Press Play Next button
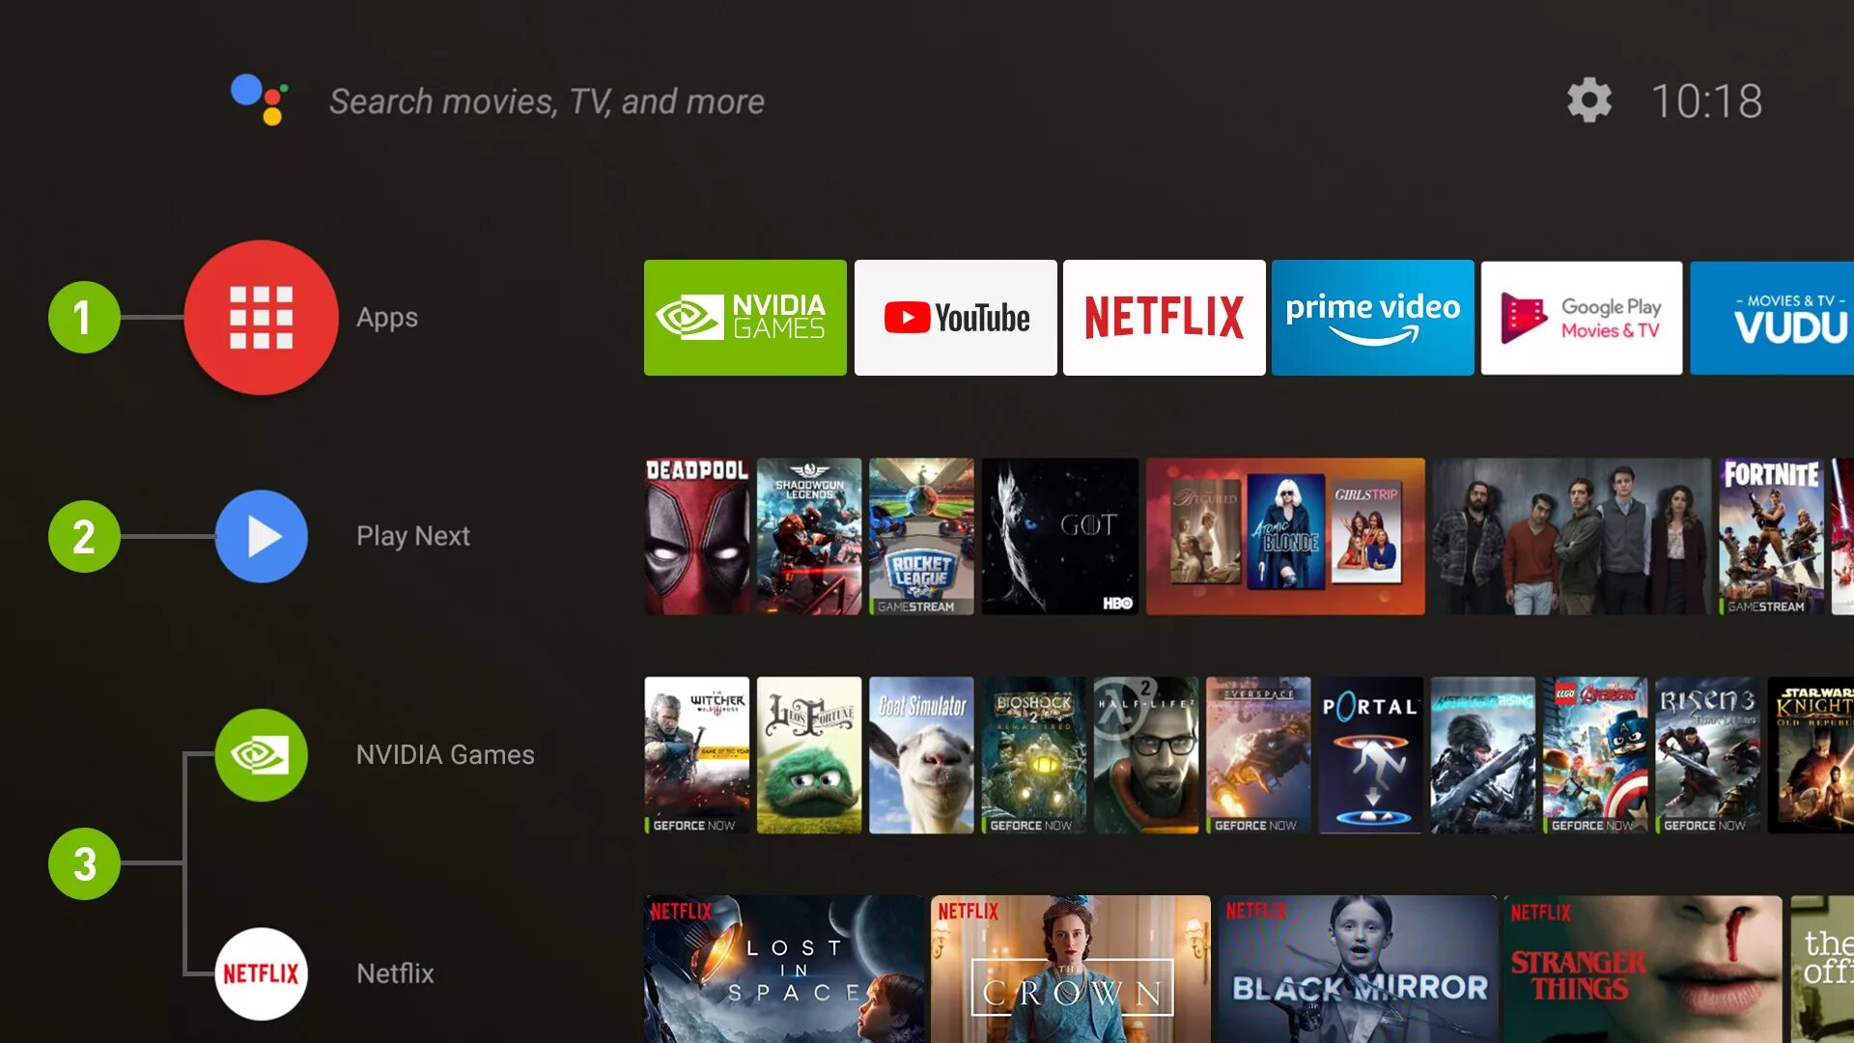1854x1043 pixels. tap(261, 535)
